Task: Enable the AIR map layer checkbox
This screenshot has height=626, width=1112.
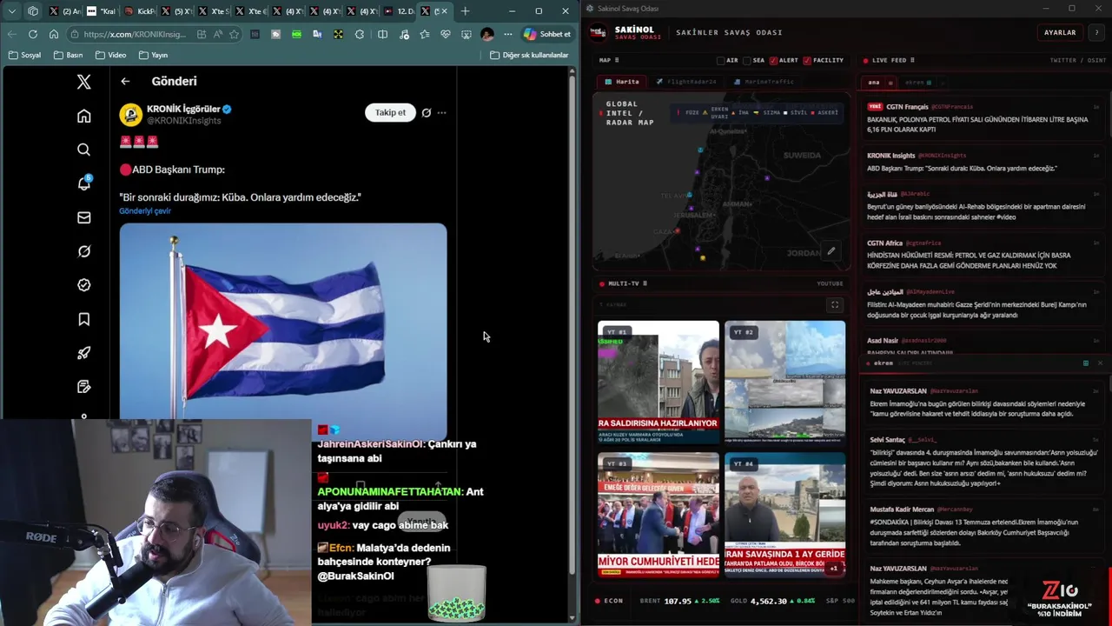Action: 720,61
